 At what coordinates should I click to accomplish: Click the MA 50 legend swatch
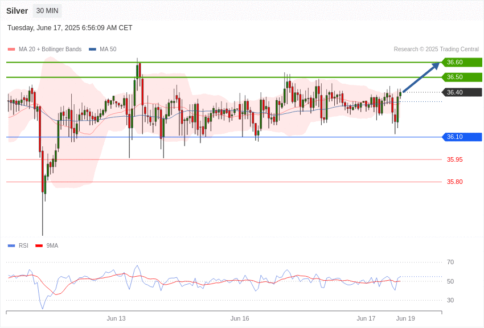[x=92, y=50]
